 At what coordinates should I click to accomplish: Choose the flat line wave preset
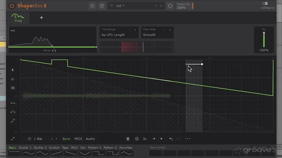(x=15, y=153)
